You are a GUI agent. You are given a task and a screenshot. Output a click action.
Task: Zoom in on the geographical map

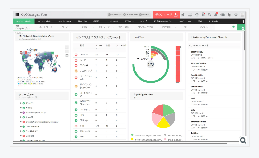(67, 47)
